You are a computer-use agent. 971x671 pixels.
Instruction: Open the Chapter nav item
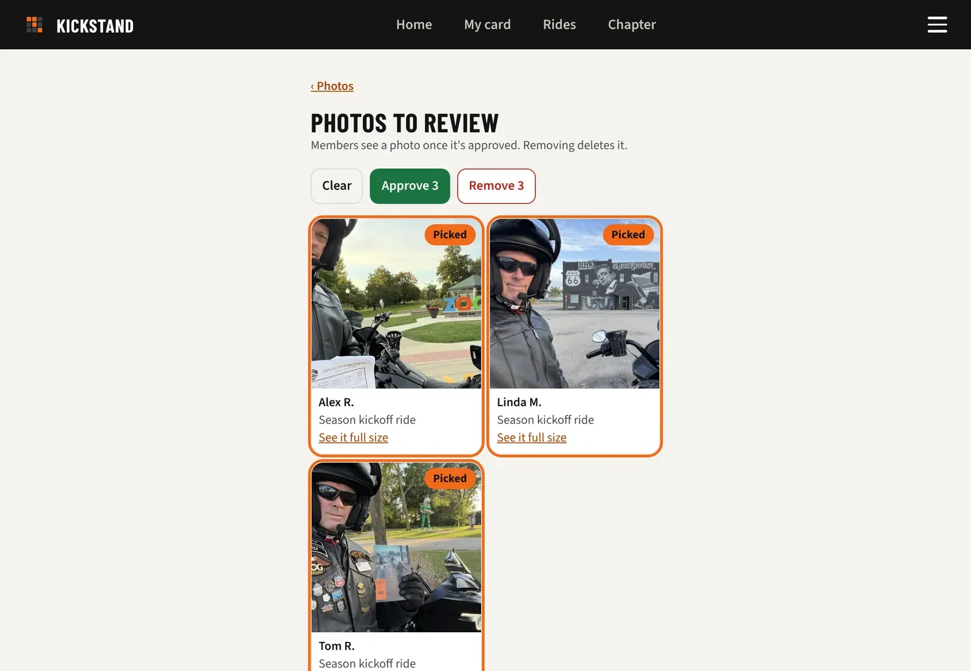(x=632, y=25)
